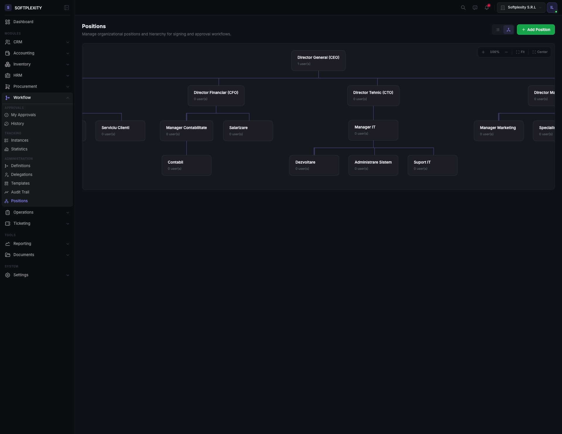The height and width of the screenshot is (434, 562).
Task: Click the Add Position button
Action: click(536, 30)
